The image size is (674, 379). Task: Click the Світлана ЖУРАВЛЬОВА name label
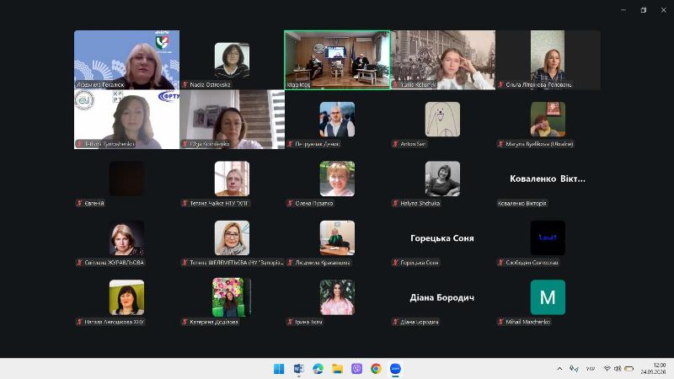pyautogui.click(x=114, y=262)
